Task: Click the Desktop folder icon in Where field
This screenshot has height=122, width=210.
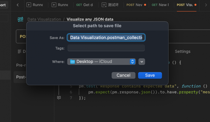Action: pyautogui.click(x=73, y=62)
